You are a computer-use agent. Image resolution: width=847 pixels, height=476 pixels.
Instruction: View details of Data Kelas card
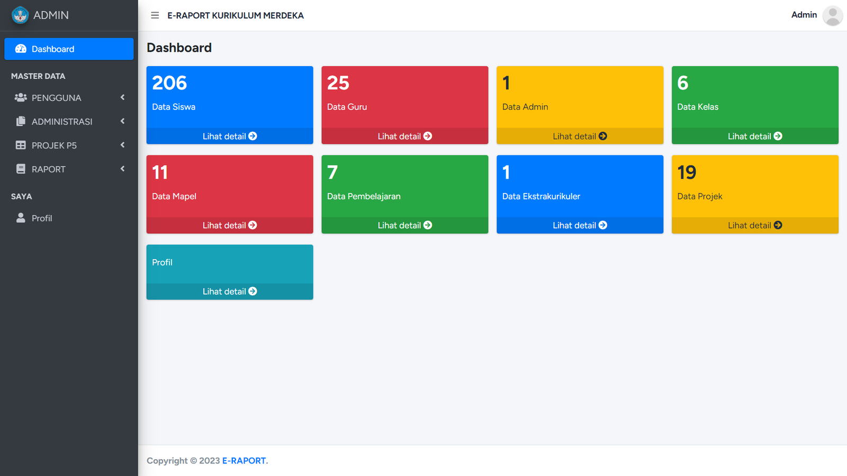tap(754, 136)
